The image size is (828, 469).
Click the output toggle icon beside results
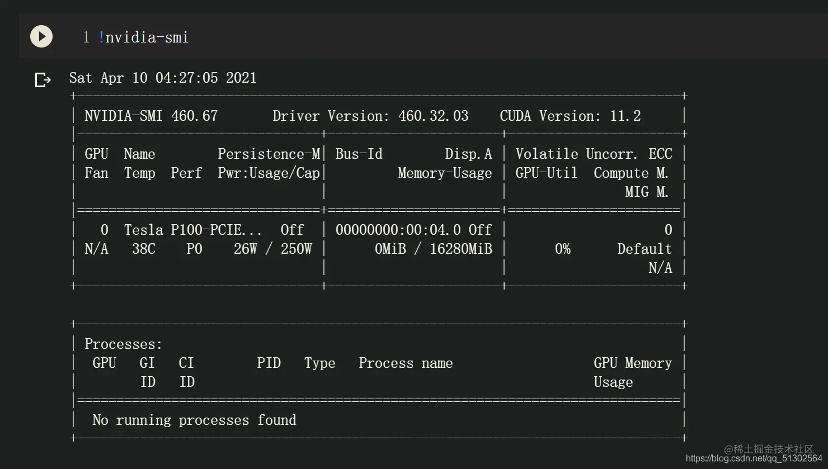[x=43, y=80]
